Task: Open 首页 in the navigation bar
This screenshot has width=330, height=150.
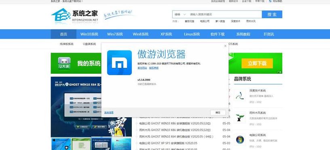Action: point(63,34)
